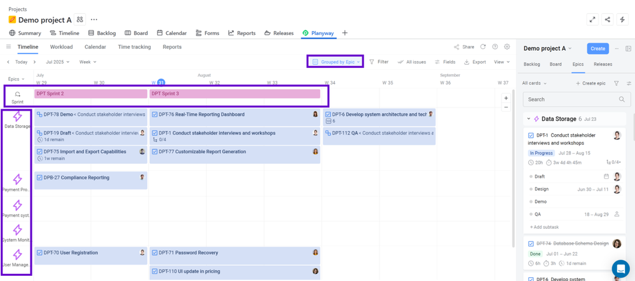The width and height of the screenshot is (635, 281).
Task: Zoom in timeline with plus button
Action: (506, 98)
